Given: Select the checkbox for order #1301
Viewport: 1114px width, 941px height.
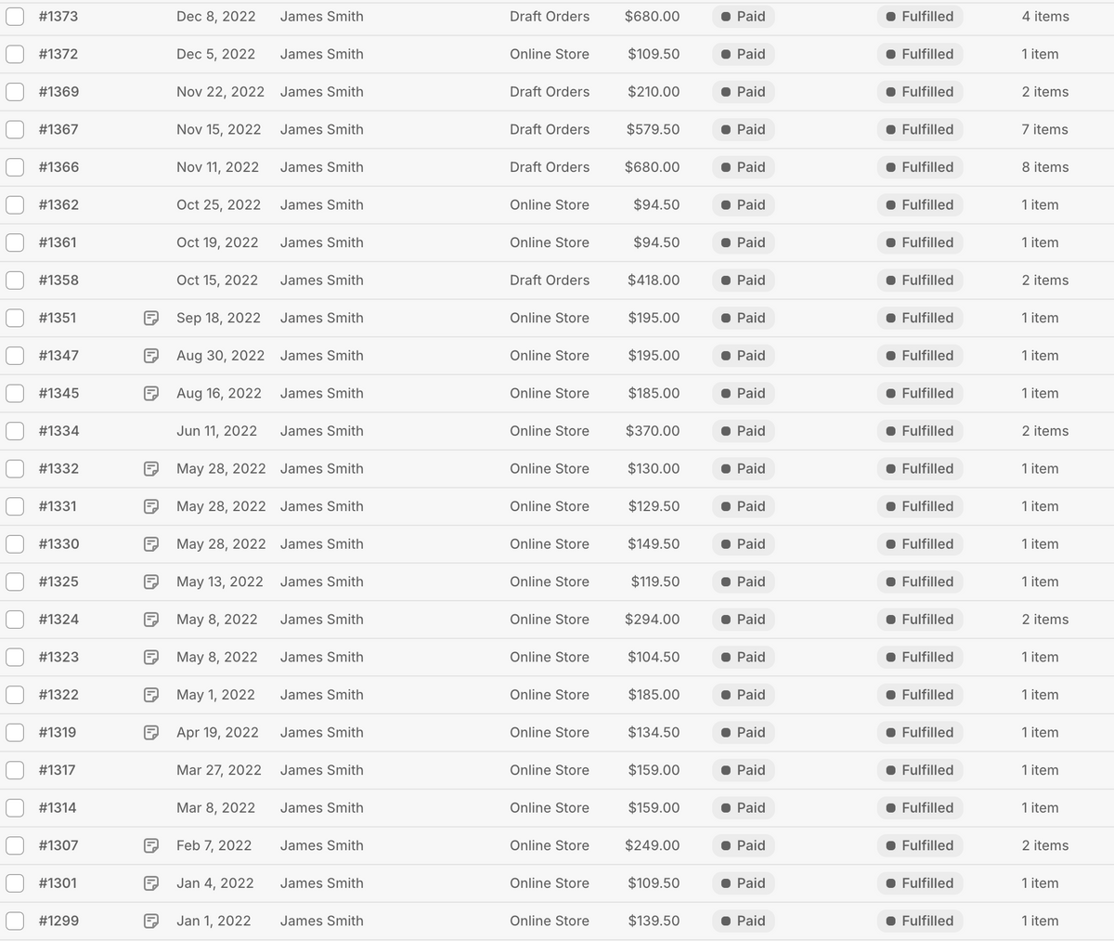Looking at the screenshot, I should [15, 882].
